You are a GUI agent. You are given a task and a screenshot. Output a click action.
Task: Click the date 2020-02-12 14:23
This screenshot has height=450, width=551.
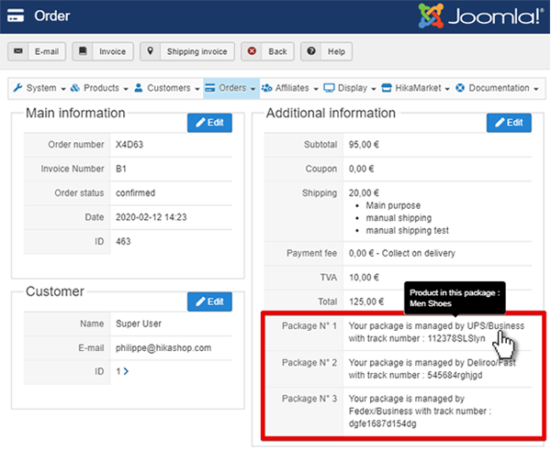pyautogui.click(x=152, y=217)
